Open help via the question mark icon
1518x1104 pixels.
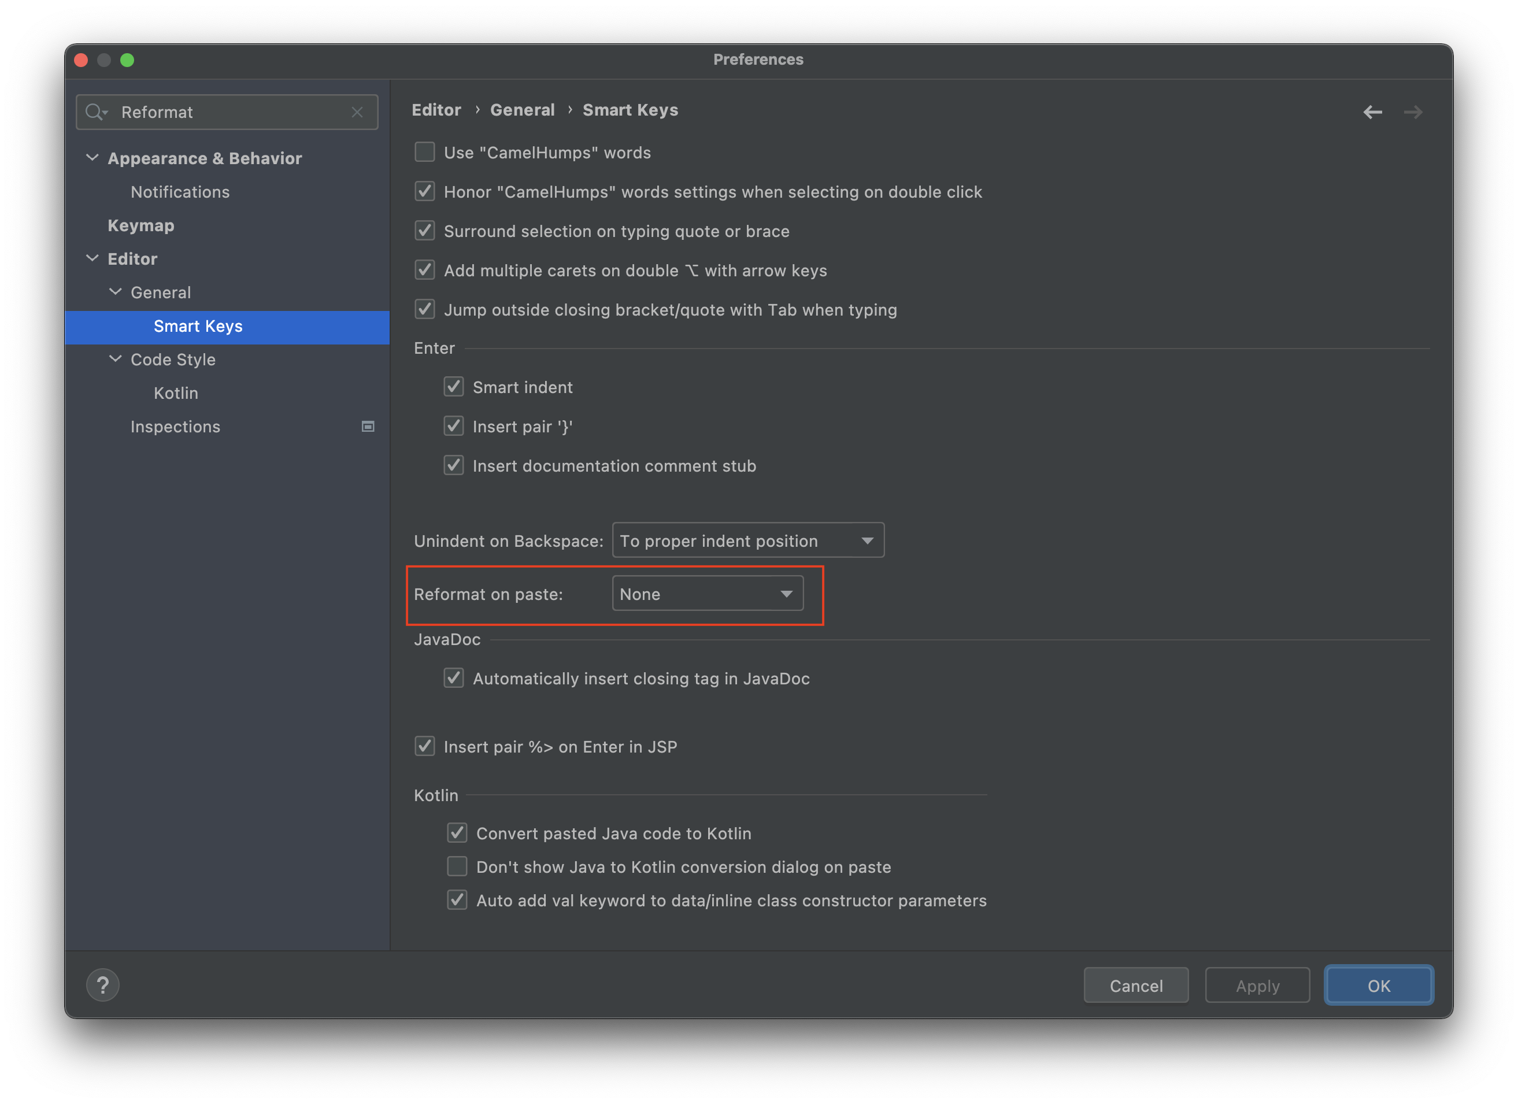pos(102,984)
